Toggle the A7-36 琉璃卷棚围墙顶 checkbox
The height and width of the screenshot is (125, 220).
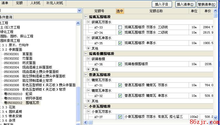[120, 64]
